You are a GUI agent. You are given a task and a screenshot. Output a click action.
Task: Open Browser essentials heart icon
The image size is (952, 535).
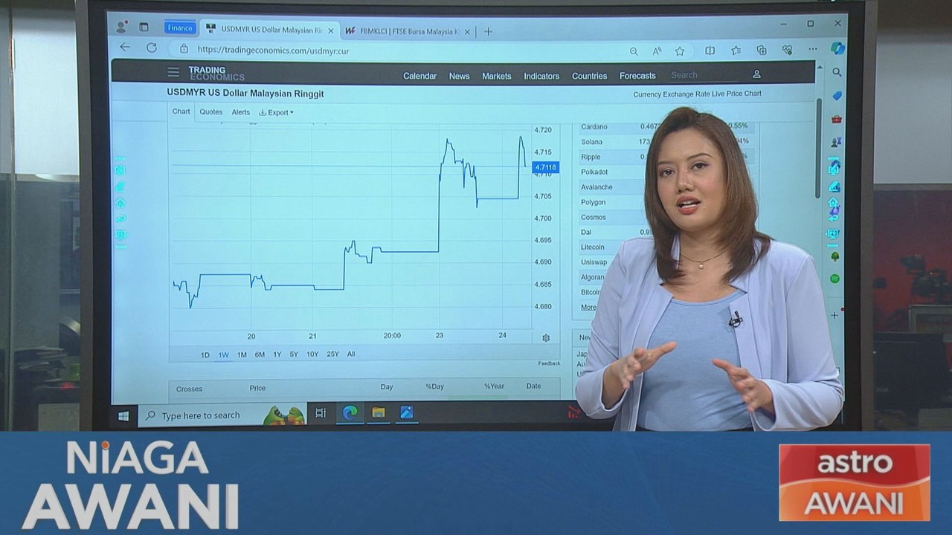click(x=787, y=51)
